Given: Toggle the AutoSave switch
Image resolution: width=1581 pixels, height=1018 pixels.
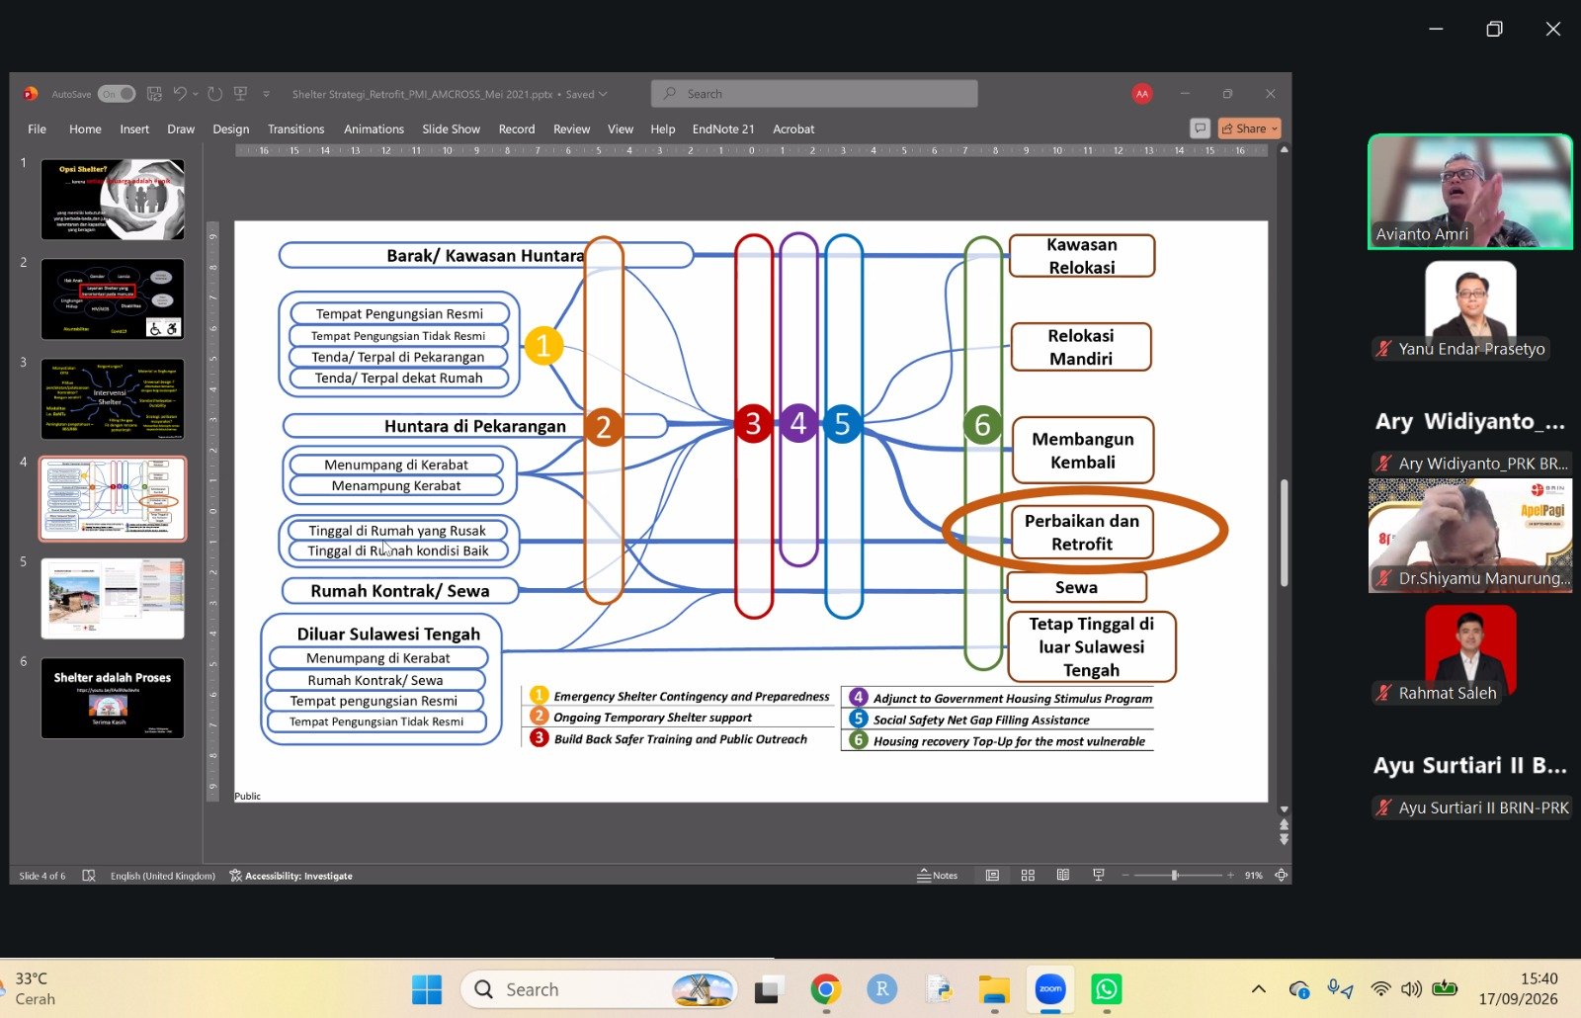Looking at the screenshot, I should (116, 94).
